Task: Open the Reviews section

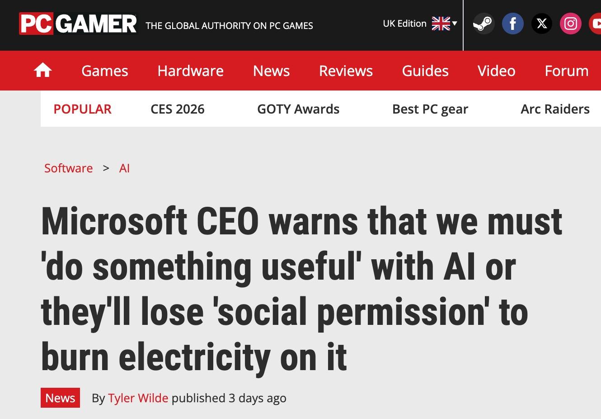Action: click(x=346, y=71)
